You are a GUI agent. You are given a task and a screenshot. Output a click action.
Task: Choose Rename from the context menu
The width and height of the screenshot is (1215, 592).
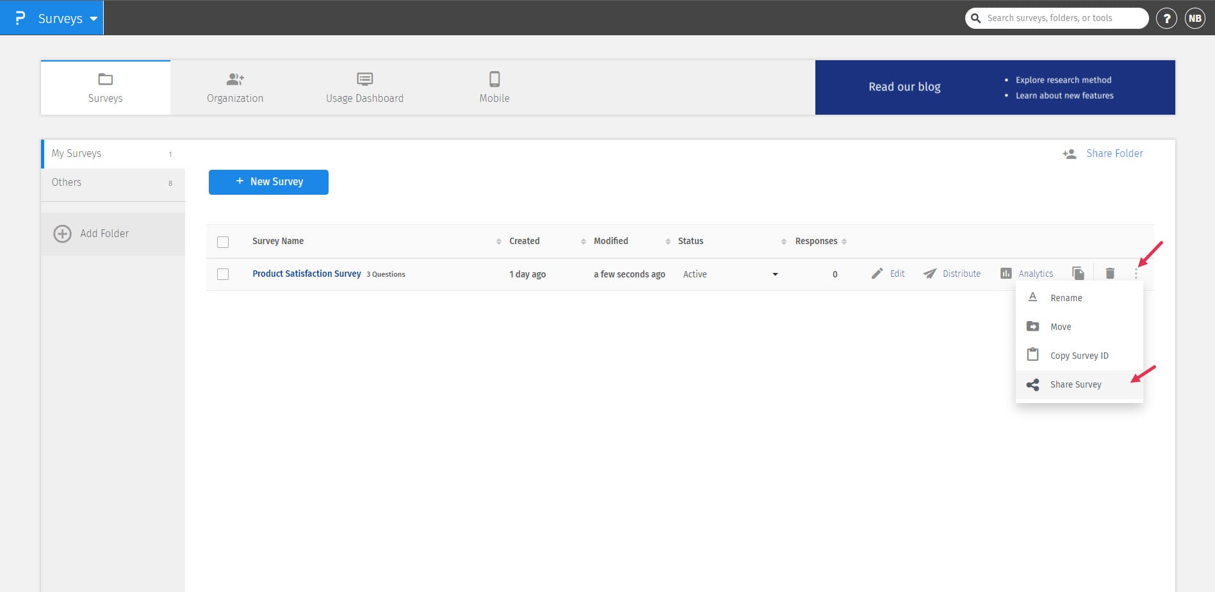[x=1079, y=298]
